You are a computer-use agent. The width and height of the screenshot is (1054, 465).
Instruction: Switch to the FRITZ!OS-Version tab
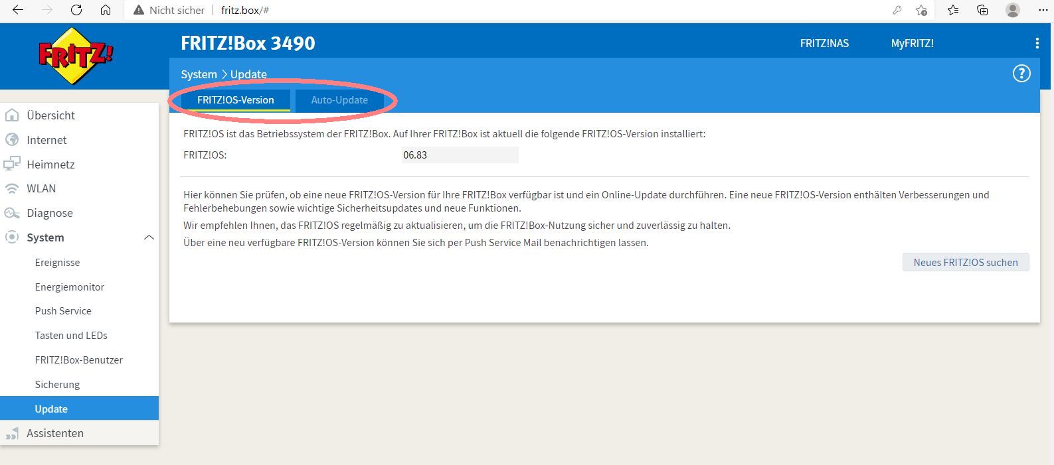(236, 100)
